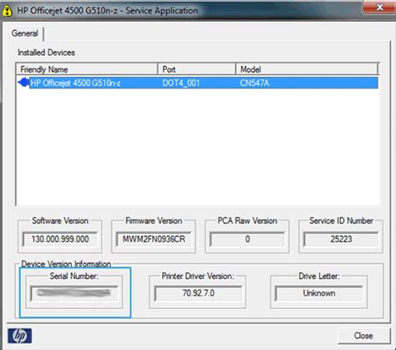Close the Service Application window with X
This screenshot has width=396, height=350.
(x=379, y=7)
